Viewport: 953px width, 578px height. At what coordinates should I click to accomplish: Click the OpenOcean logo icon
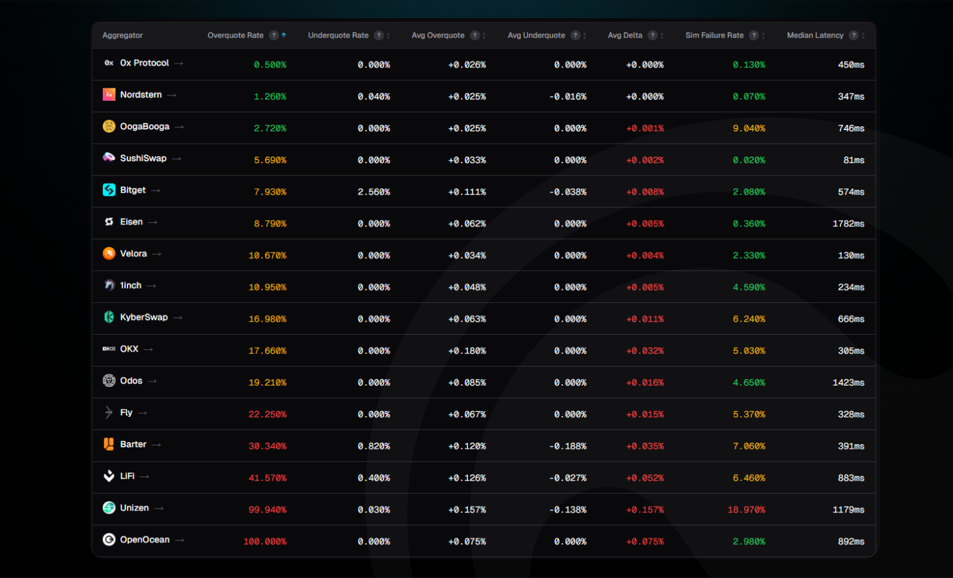pos(109,540)
